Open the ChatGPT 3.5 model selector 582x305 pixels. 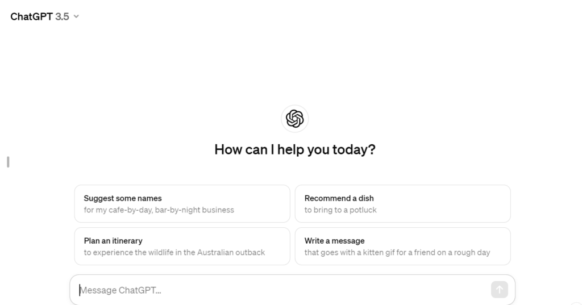coord(44,16)
